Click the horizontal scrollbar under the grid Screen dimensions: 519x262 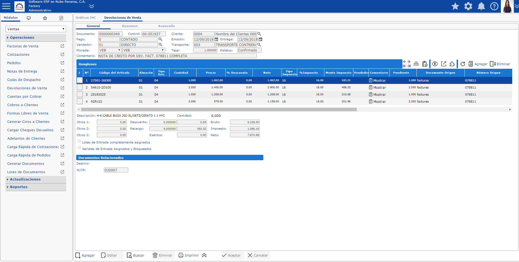219,110
